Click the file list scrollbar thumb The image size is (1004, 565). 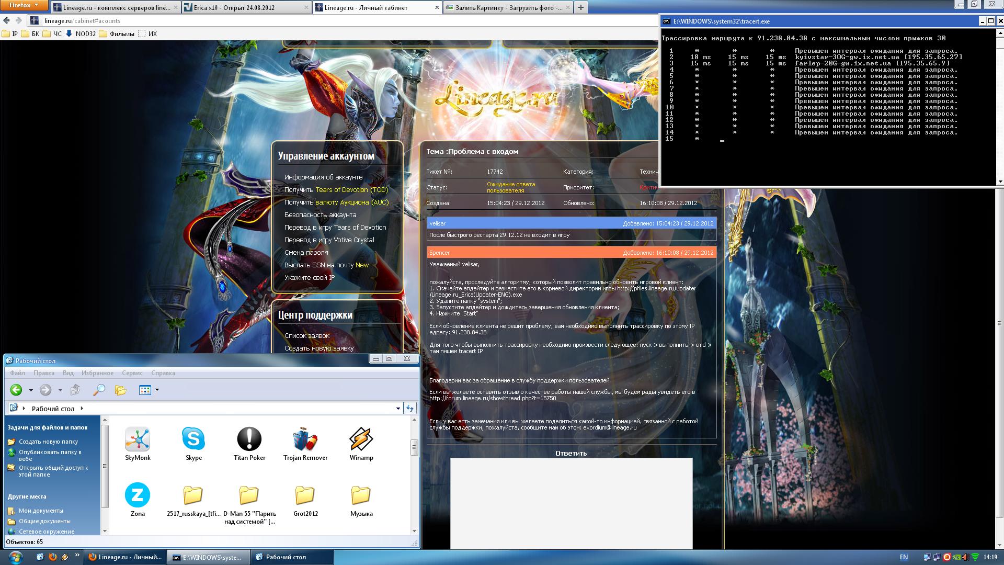coord(414,447)
